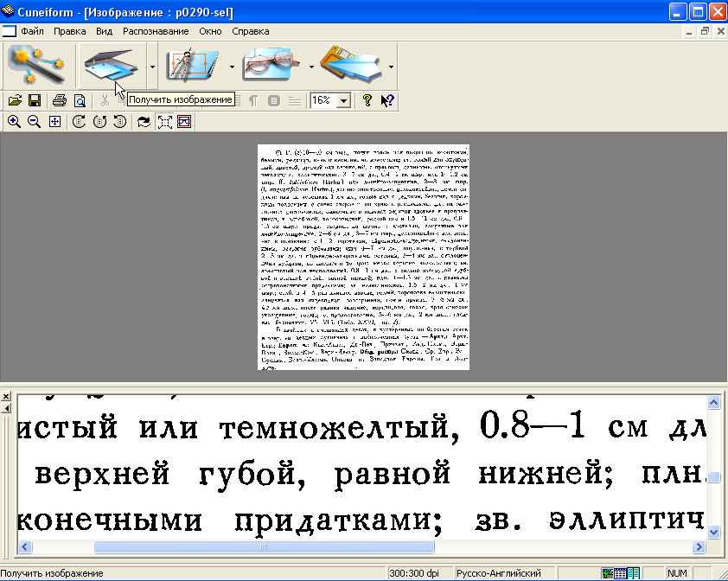Screen dimensions: 728x581
Task: Click the glasses recognition icon
Action: pyautogui.click(x=270, y=65)
